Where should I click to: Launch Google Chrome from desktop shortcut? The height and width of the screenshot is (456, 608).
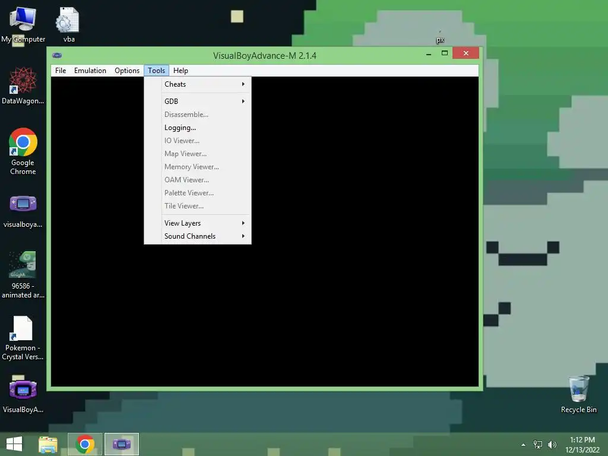tap(23, 151)
